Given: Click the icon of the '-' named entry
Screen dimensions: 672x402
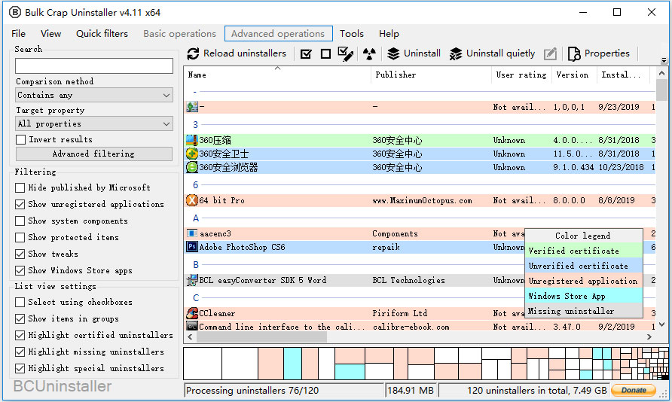Looking at the screenshot, I should (x=191, y=107).
